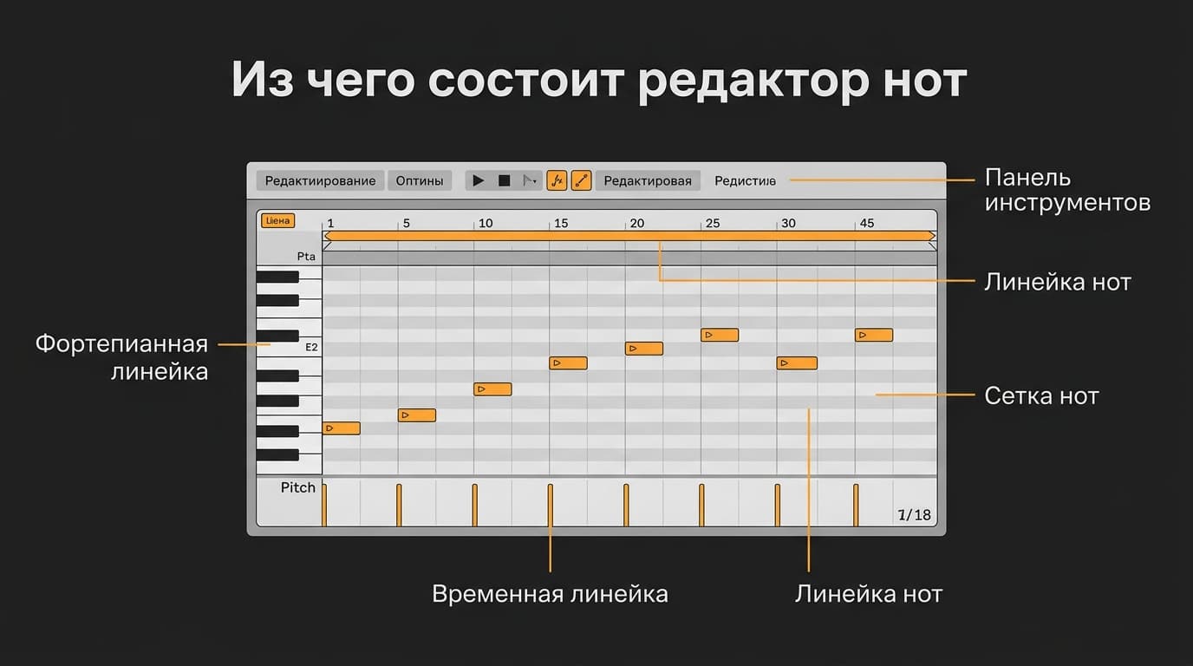Image resolution: width=1193 pixels, height=666 pixels.
Task: Click the 1/18 grid value in the corner
Action: (x=914, y=515)
